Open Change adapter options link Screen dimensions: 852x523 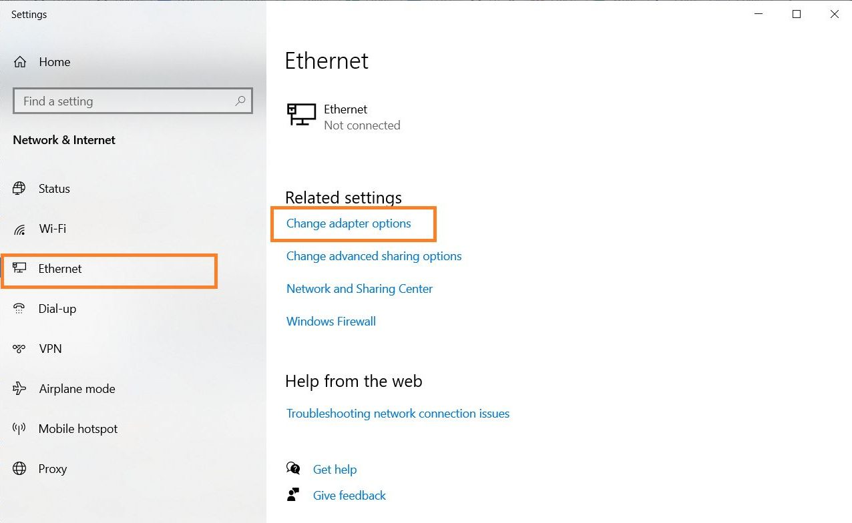pyautogui.click(x=349, y=223)
